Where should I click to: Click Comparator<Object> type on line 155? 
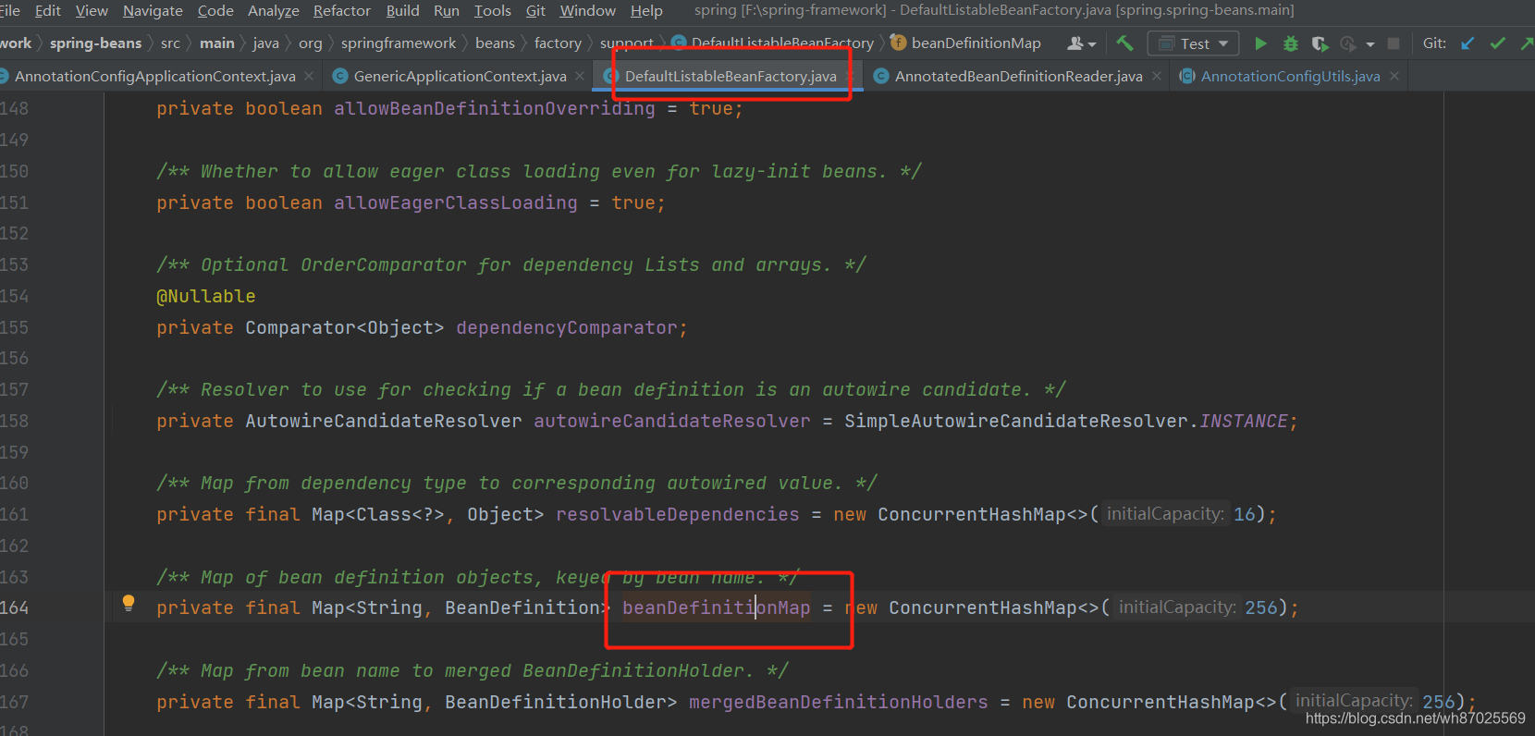pyautogui.click(x=344, y=327)
